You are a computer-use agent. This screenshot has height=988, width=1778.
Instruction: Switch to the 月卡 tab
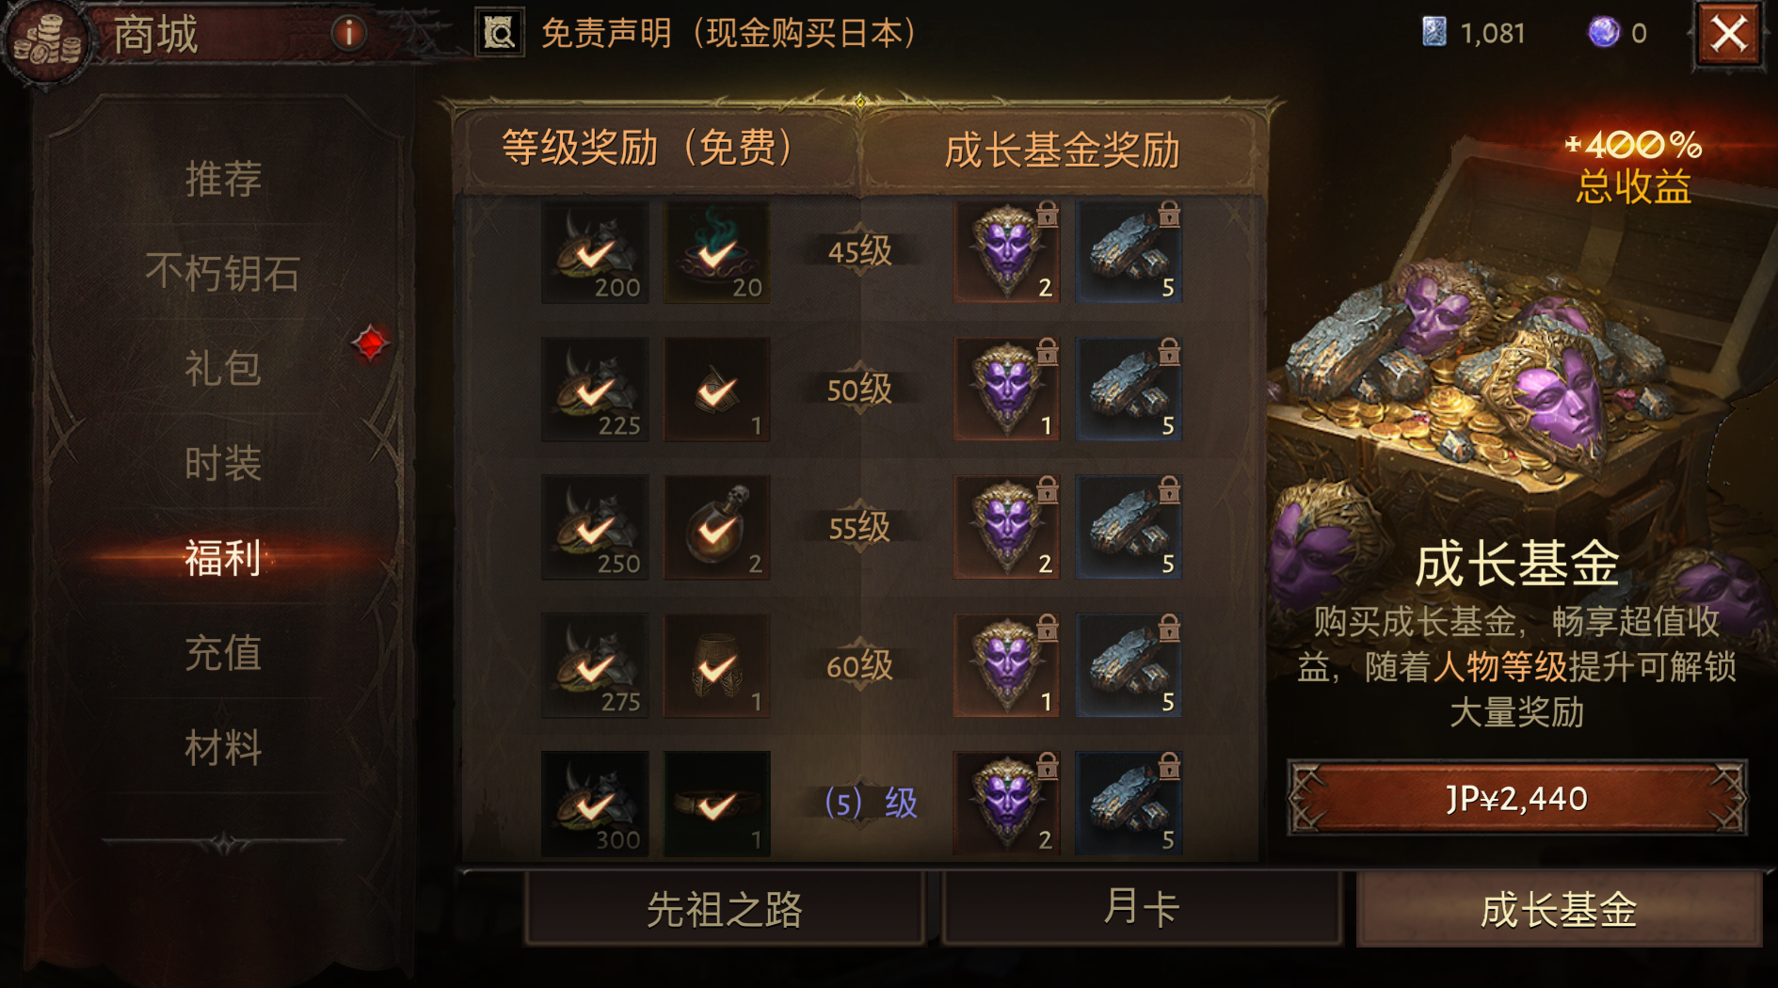[1141, 909]
